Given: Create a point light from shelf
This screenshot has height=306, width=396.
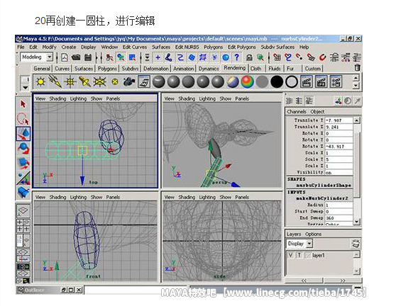Looking at the screenshot, I should pyautogui.click(x=70, y=82).
